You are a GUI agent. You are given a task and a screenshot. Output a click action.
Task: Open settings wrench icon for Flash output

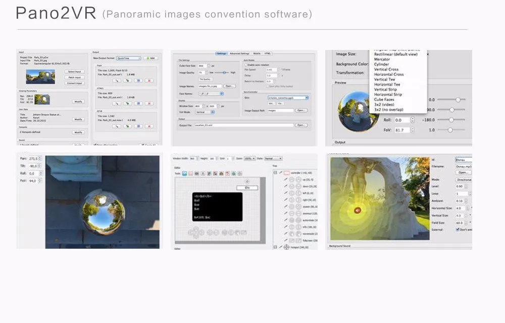pos(117,80)
